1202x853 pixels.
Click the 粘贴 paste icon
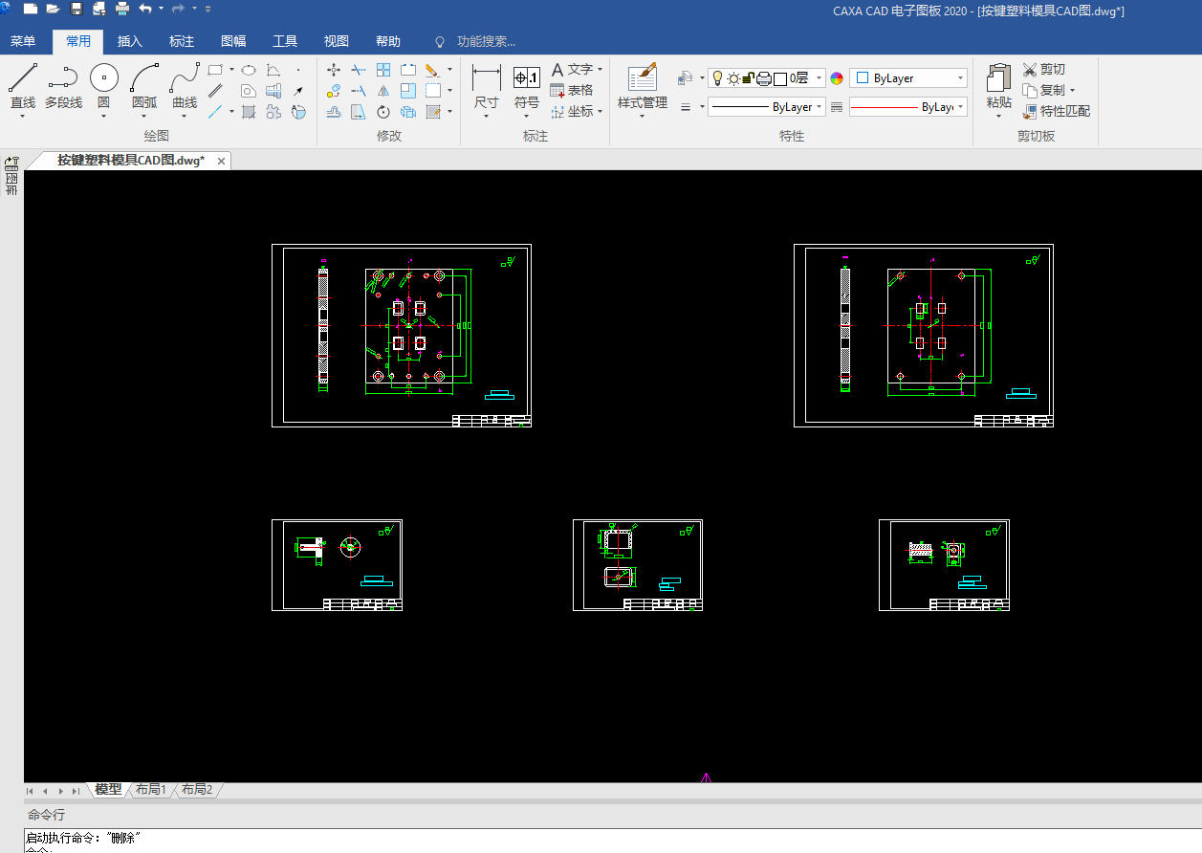(x=998, y=86)
